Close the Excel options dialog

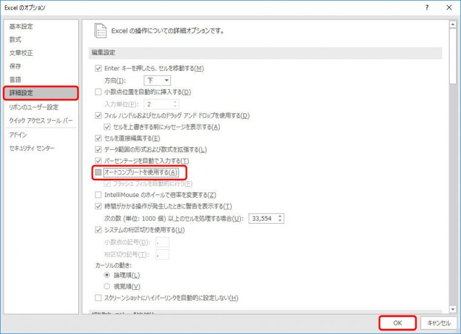pyautogui.click(x=449, y=8)
